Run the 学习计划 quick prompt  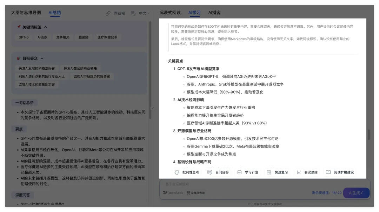click(x=248, y=172)
